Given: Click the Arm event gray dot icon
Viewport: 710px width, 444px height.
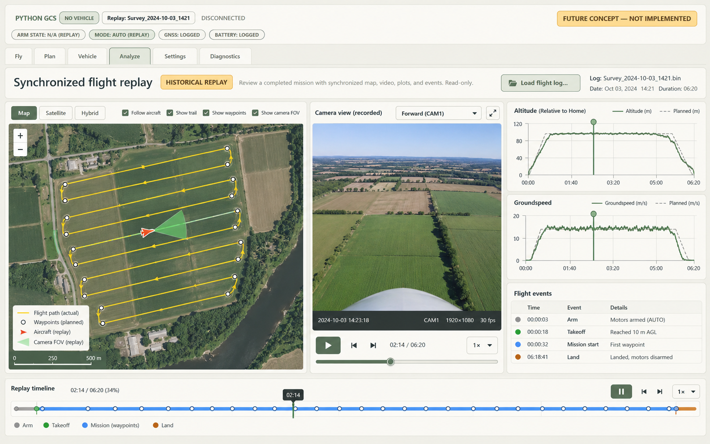Looking at the screenshot, I should click(518, 320).
